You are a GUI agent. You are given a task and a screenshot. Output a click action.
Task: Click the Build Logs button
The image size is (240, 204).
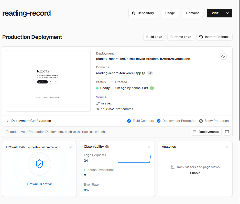(154, 37)
